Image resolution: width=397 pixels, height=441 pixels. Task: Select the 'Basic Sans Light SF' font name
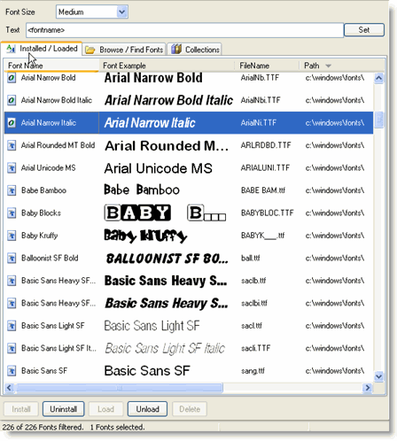pyautogui.click(x=53, y=326)
